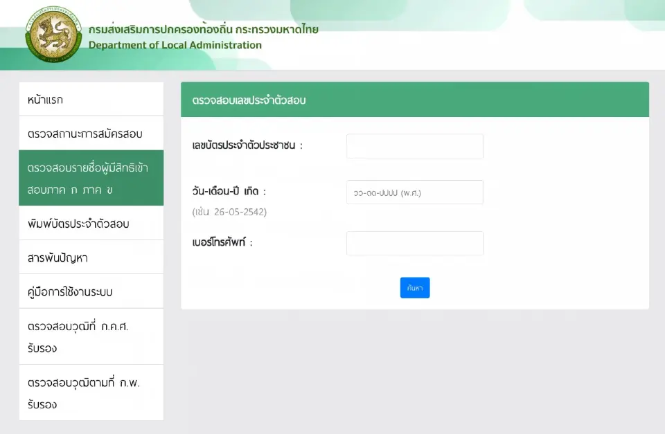Click the กรมส่งเสริมการปกครองท้องถิ่น header title
The width and height of the screenshot is (665, 434).
[202, 29]
